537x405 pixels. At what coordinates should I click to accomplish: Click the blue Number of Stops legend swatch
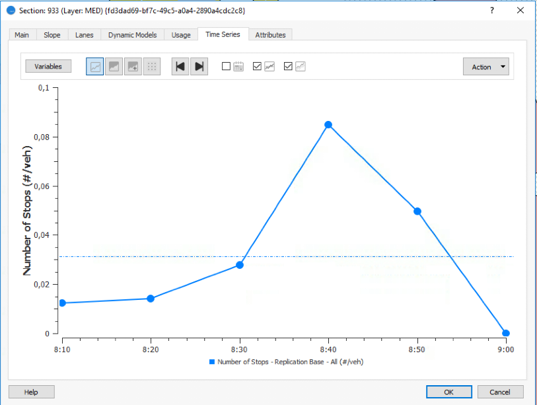(212, 362)
